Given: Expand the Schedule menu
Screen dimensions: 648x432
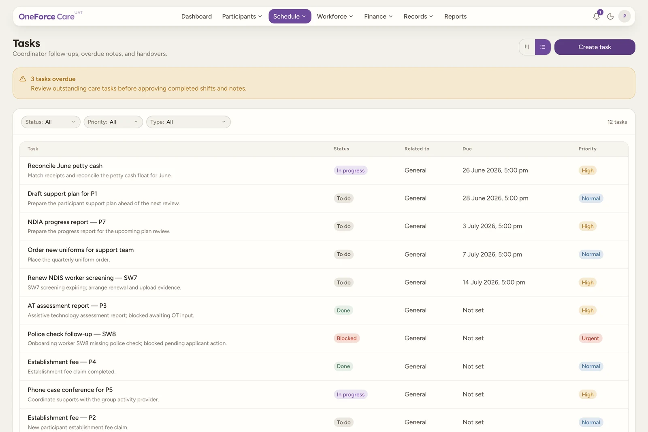Looking at the screenshot, I should 290,16.
